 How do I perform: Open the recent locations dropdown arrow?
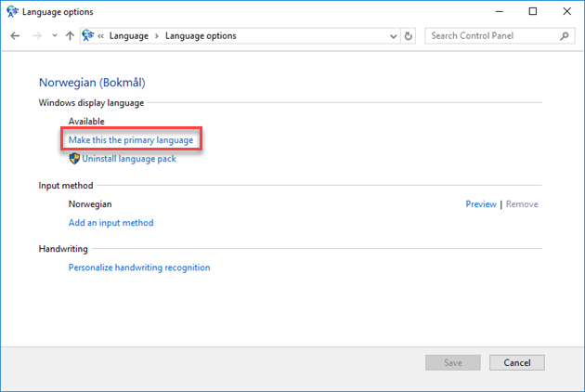coord(55,36)
